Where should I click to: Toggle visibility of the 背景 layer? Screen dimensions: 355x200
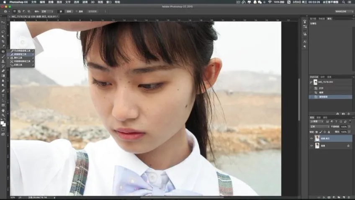click(311, 146)
